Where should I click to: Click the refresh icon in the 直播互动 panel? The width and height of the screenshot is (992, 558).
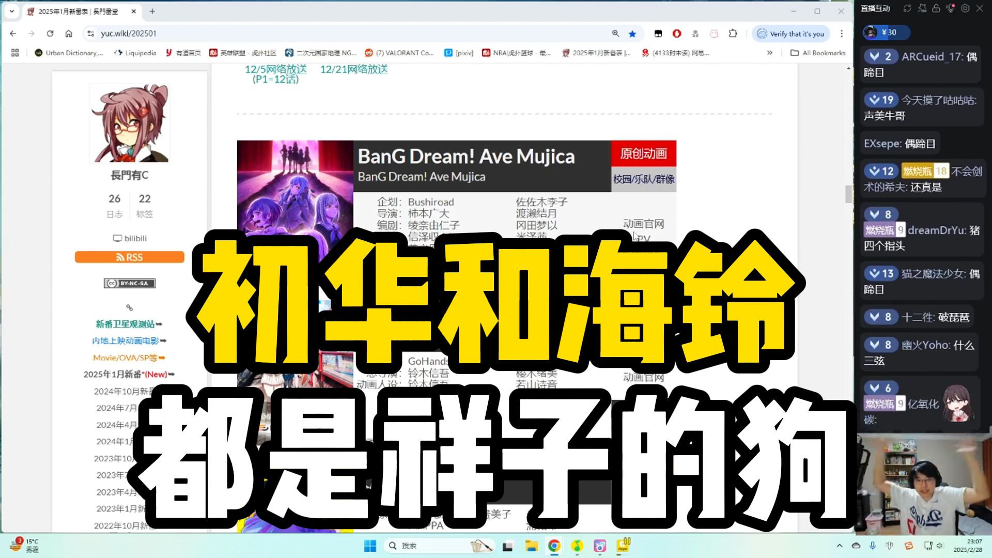click(x=907, y=8)
